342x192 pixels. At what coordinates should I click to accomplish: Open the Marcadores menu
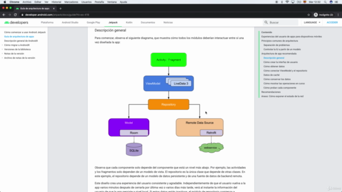(x=71, y=2)
